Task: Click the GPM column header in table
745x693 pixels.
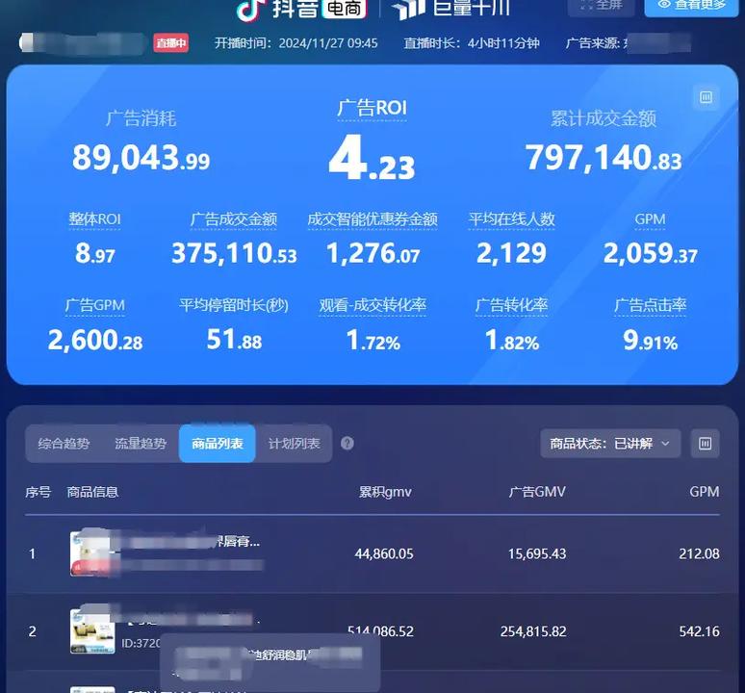Action: click(704, 492)
